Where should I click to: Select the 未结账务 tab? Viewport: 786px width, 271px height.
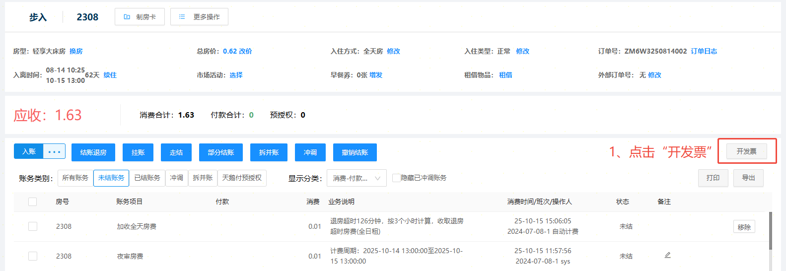(x=111, y=178)
